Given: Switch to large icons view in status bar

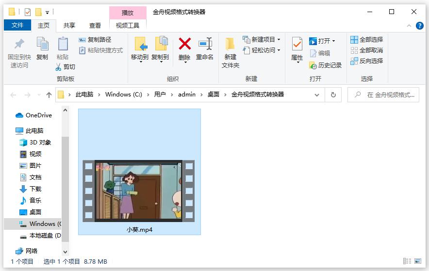Looking at the screenshot, I should point(418,261).
